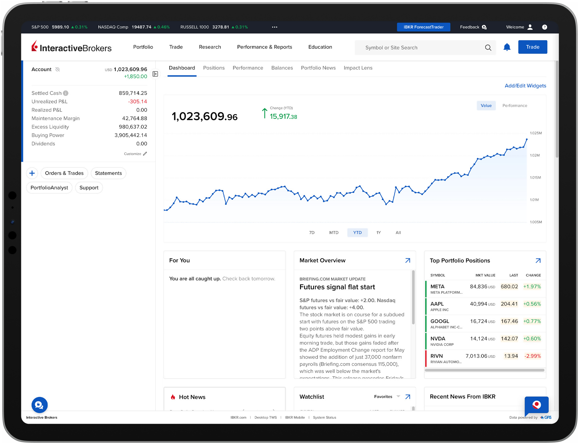Switch to the Positions tab
This screenshot has height=445, width=580.
(214, 68)
